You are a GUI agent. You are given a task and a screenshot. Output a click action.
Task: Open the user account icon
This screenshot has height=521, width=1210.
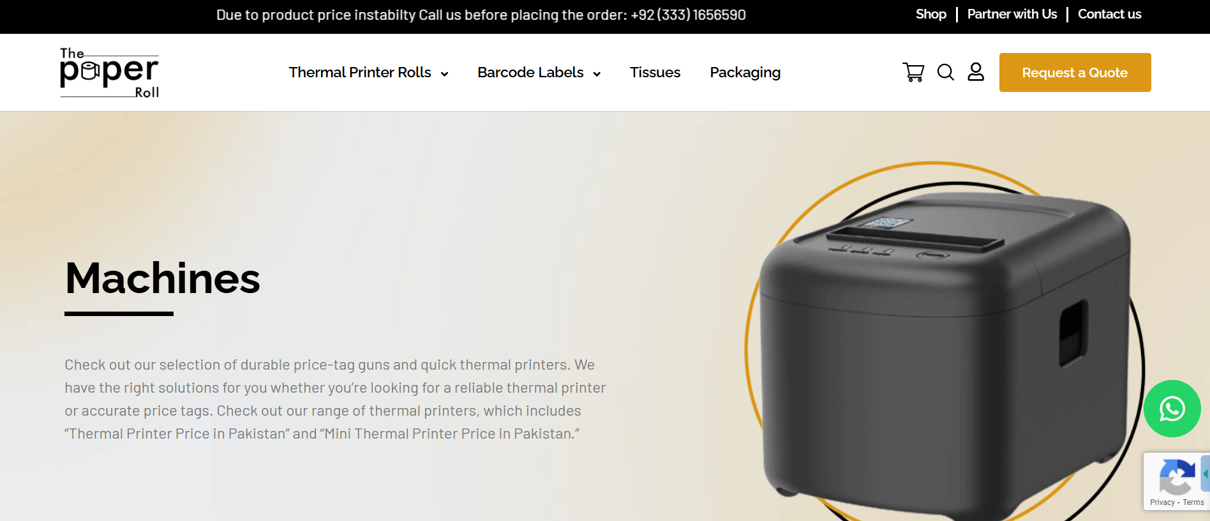pyautogui.click(x=976, y=72)
